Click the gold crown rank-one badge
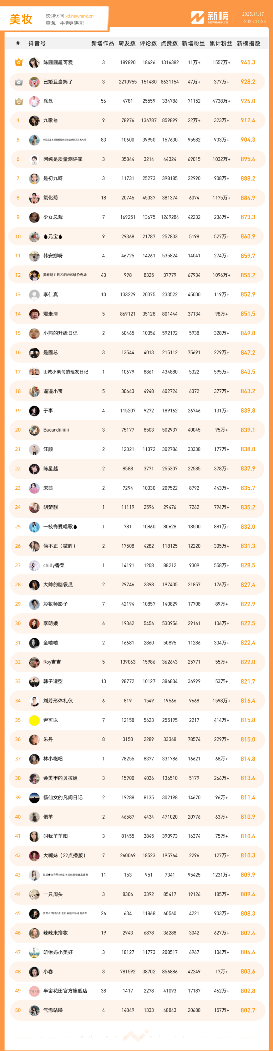The width and height of the screenshot is (273, 1051). (18, 62)
